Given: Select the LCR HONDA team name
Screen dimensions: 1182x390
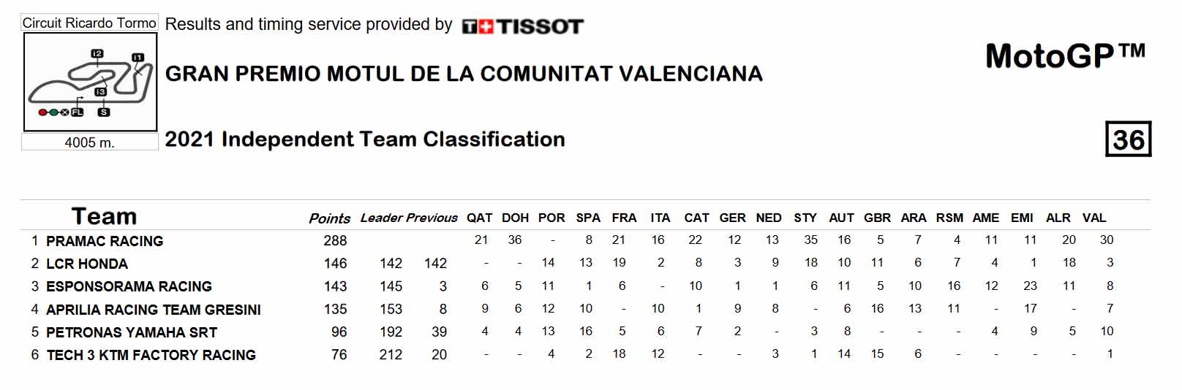Looking at the screenshot, I should pyautogui.click(x=87, y=264).
